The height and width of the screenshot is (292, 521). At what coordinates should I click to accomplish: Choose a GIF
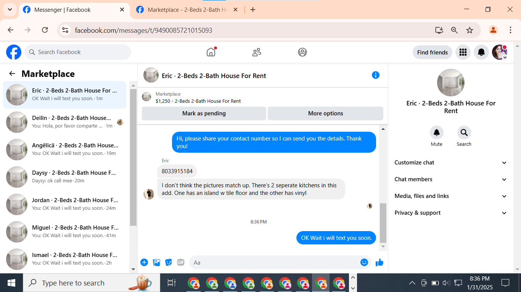point(181,262)
